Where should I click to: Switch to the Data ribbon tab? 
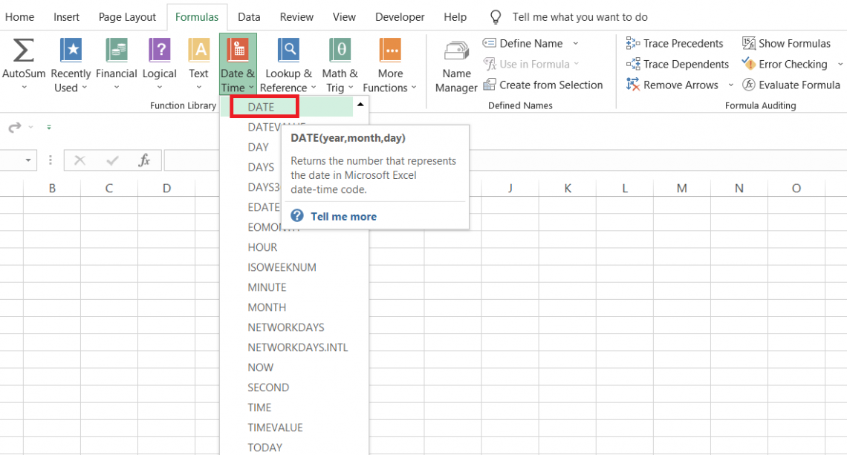pyautogui.click(x=249, y=16)
